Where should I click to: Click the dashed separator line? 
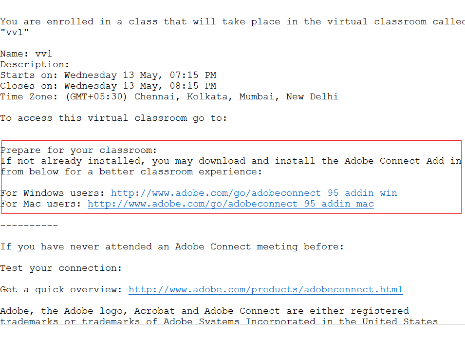tap(29, 225)
